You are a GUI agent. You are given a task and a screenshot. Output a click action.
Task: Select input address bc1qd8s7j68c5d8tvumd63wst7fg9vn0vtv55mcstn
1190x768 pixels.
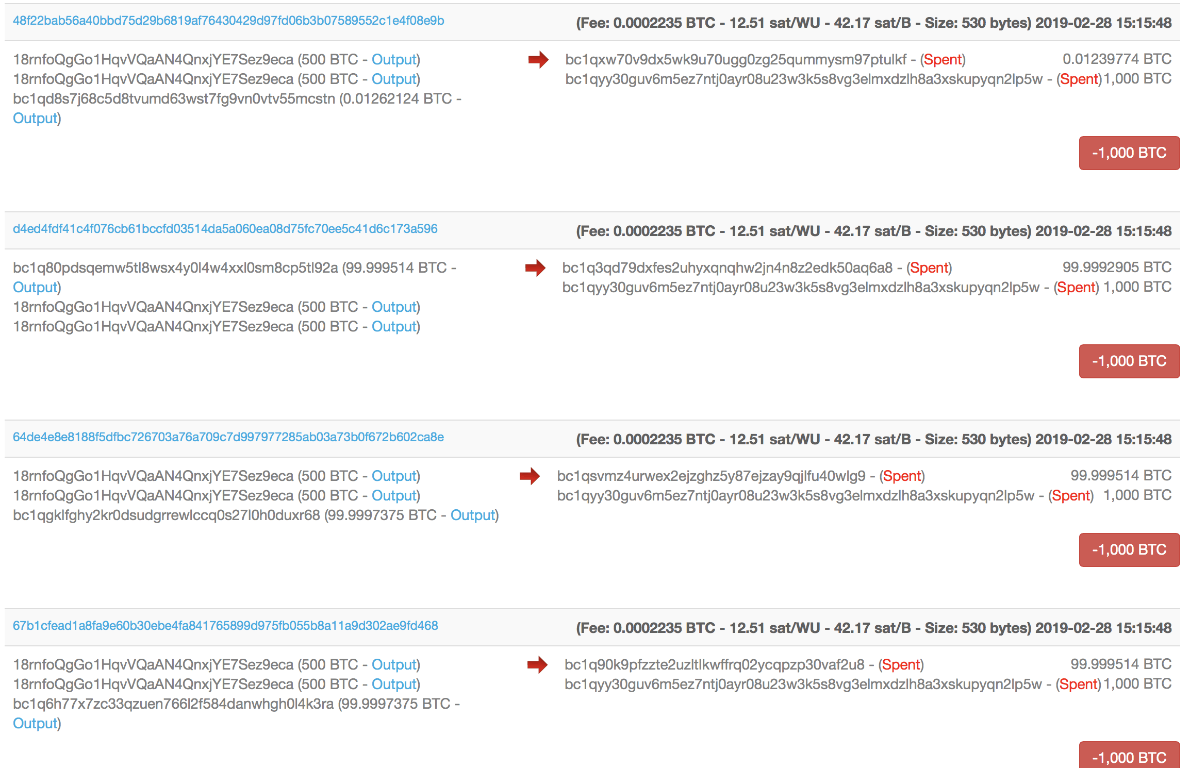(x=174, y=99)
